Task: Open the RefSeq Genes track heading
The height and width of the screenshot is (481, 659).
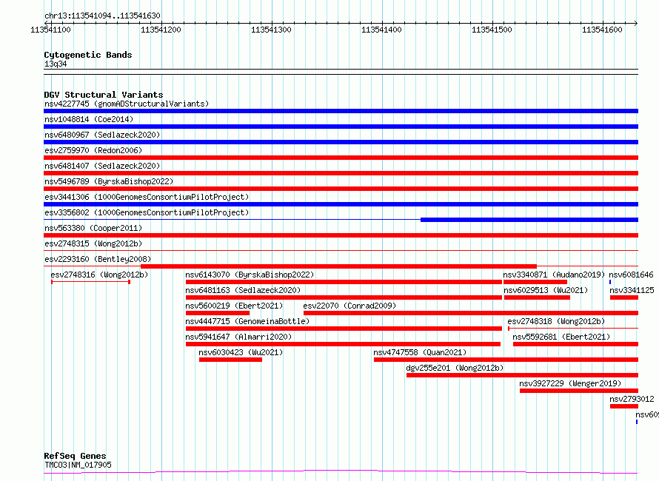Action: [75, 456]
